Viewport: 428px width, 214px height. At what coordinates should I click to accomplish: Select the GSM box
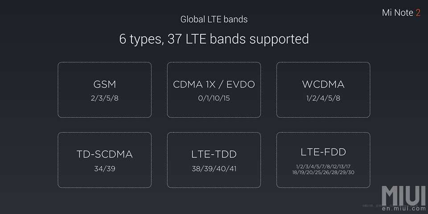tap(104, 90)
